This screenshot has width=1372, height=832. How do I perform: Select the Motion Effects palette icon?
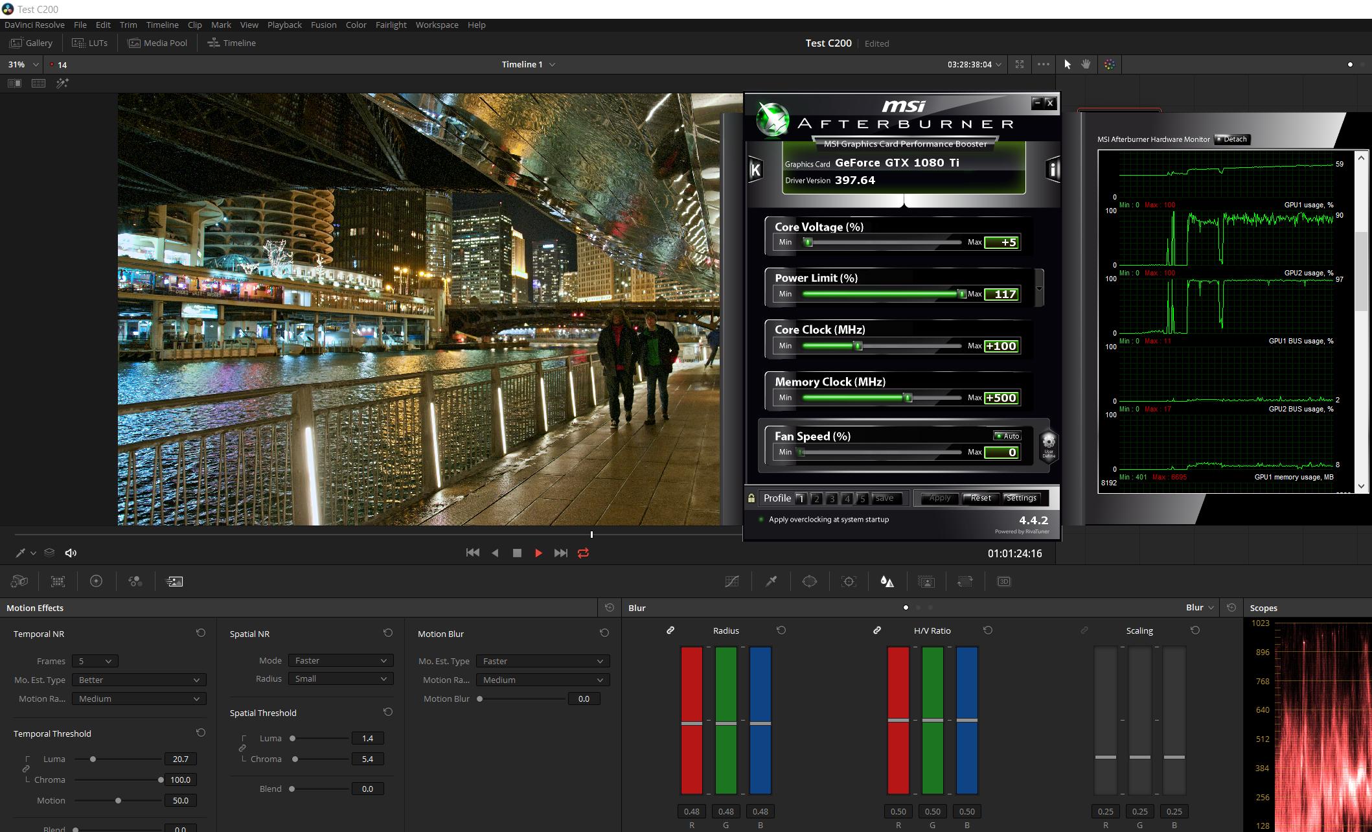(174, 581)
